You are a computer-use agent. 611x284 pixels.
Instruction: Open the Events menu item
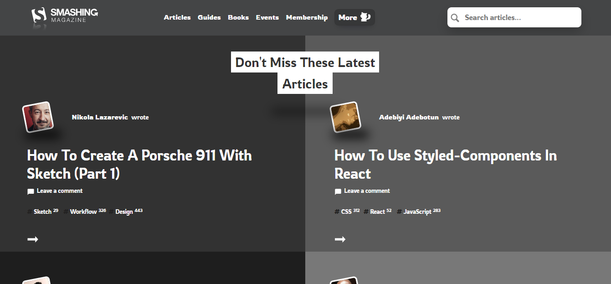[x=267, y=17]
